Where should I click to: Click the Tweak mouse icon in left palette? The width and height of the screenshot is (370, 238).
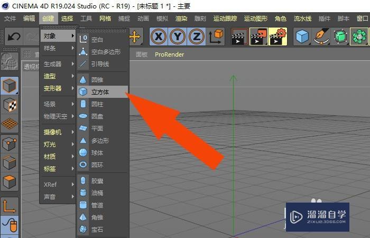pyautogui.click(x=10, y=225)
